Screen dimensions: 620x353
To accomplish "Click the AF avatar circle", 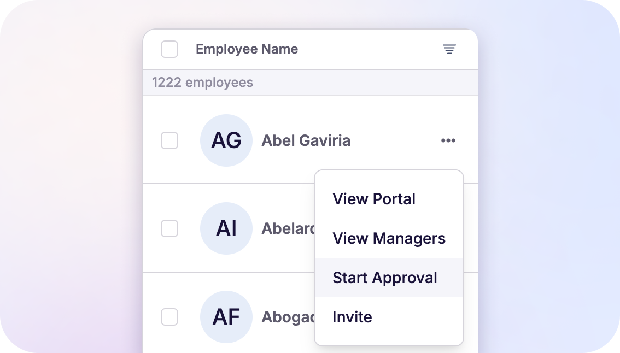I will [226, 317].
